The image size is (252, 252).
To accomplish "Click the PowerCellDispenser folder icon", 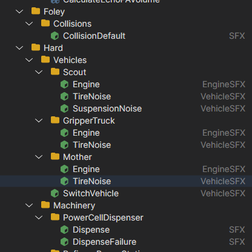I will point(55,217).
